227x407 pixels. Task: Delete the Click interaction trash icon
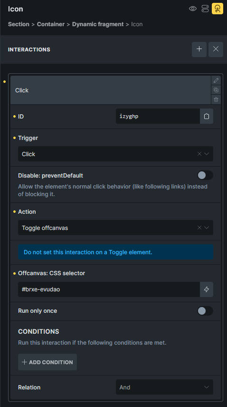[x=216, y=99]
